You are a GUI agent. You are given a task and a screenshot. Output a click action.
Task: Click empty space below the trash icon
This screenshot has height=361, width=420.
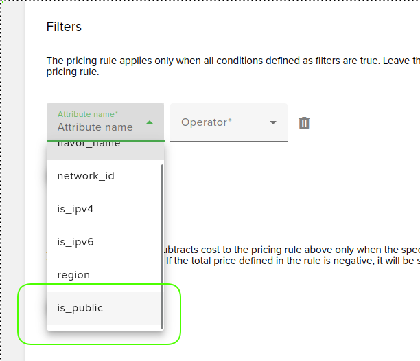click(x=305, y=172)
